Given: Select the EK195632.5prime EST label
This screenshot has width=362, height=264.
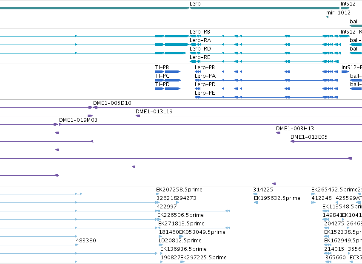Looking at the screenshot, I should coord(277,198).
